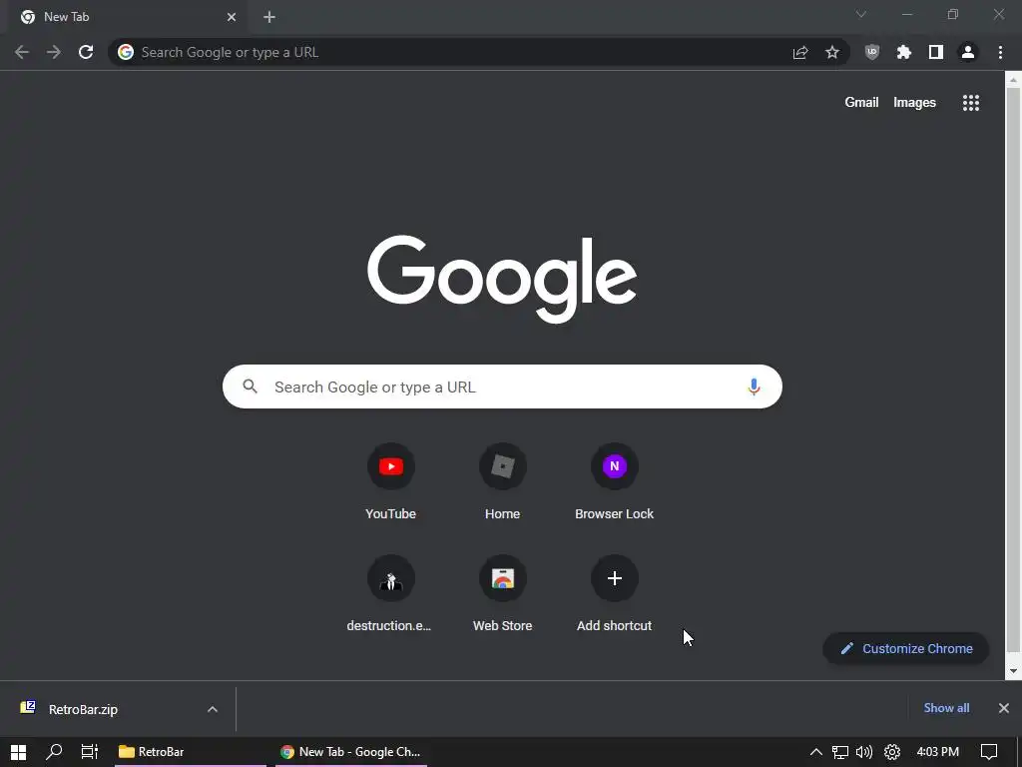The image size is (1022, 767).
Task: Open Windows taskbar search
Action: point(54,752)
